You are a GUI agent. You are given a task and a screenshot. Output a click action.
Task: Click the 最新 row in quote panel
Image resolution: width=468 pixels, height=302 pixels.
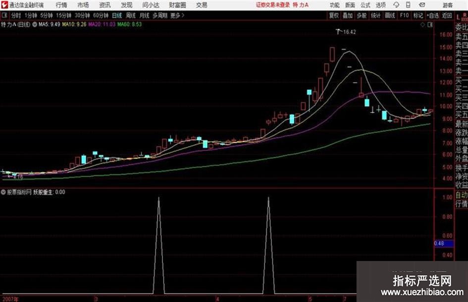point(462,124)
